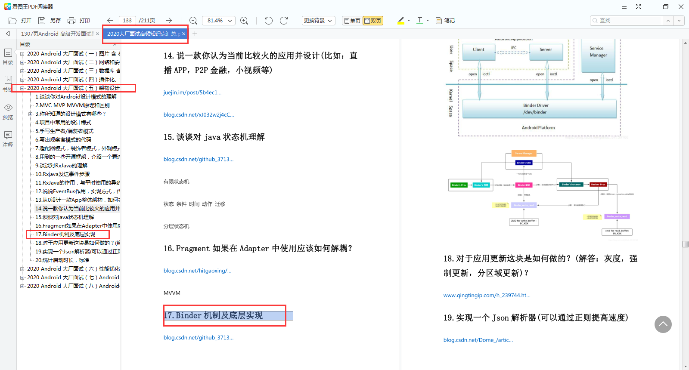Go to next page arrow
The image size is (689, 370).
tap(169, 20)
